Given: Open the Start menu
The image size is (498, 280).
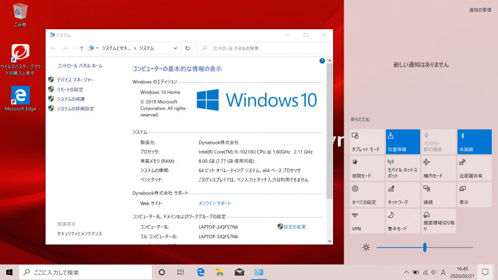Looking at the screenshot, I should coord(9,272).
